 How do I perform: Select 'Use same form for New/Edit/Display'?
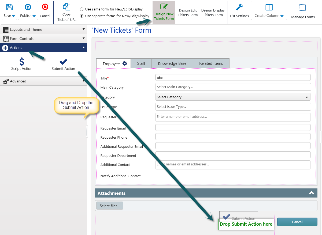(x=82, y=9)
